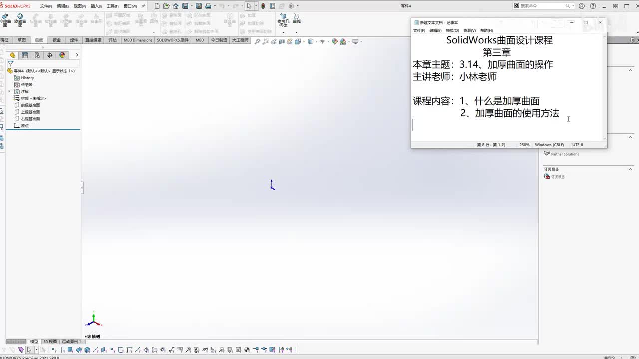Click the View Settings monitor icon
Image resolution: width=639 pixels, height=359 pixels.
pyautogui.click(x=355, y=42)
